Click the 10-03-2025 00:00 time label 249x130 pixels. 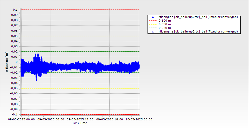click(x=139, y=119)
